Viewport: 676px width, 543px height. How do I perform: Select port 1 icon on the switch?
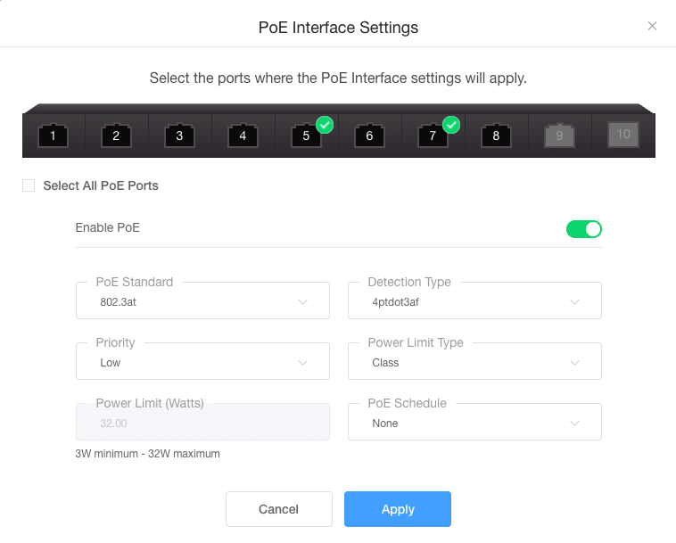pos(53,136)
